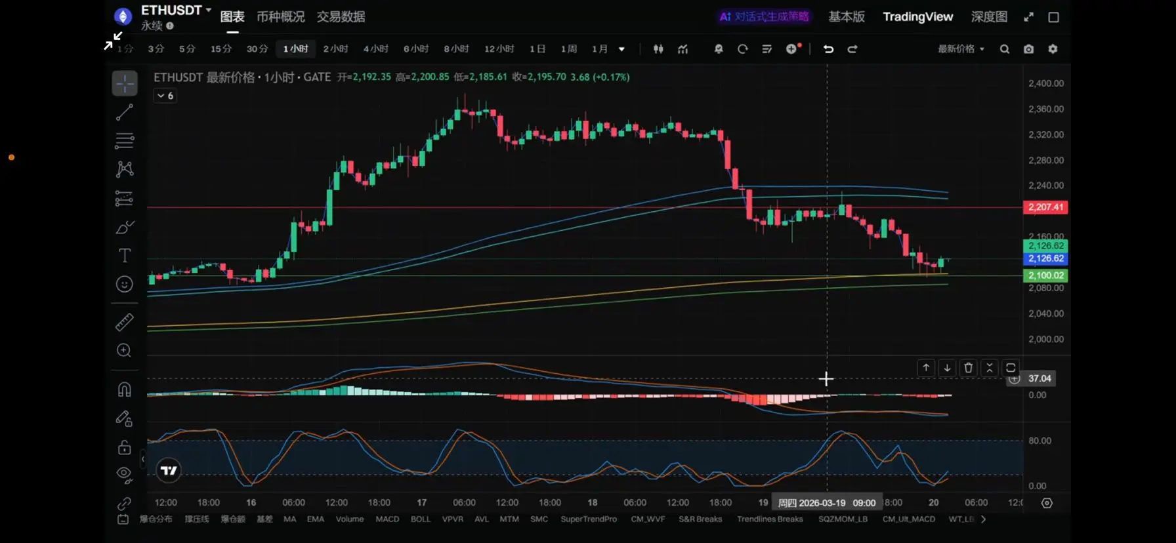Viewport: 1176px width, 543px height.
Task: Open symbol search magnifier icon
Action: (1005, 49)
